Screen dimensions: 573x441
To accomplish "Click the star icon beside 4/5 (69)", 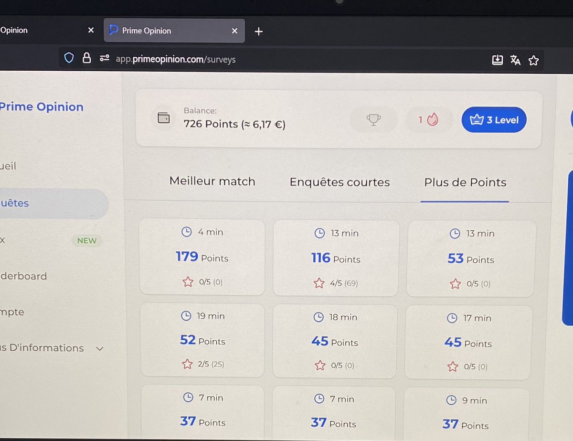I will (x=319, y=283).
